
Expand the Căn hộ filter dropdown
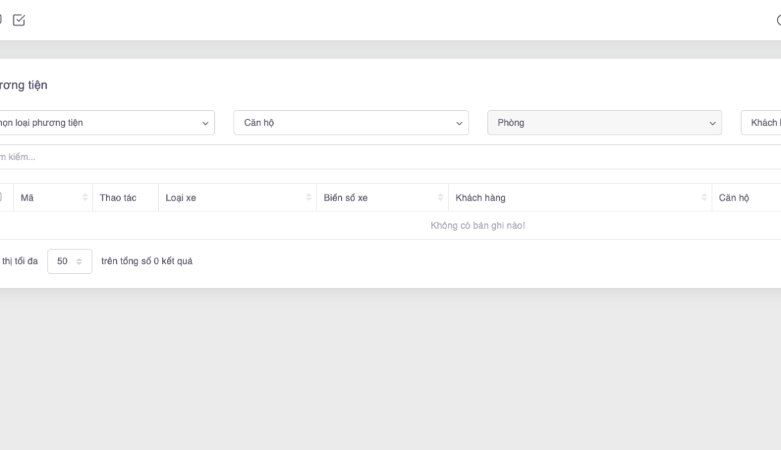tap(351, 123)
